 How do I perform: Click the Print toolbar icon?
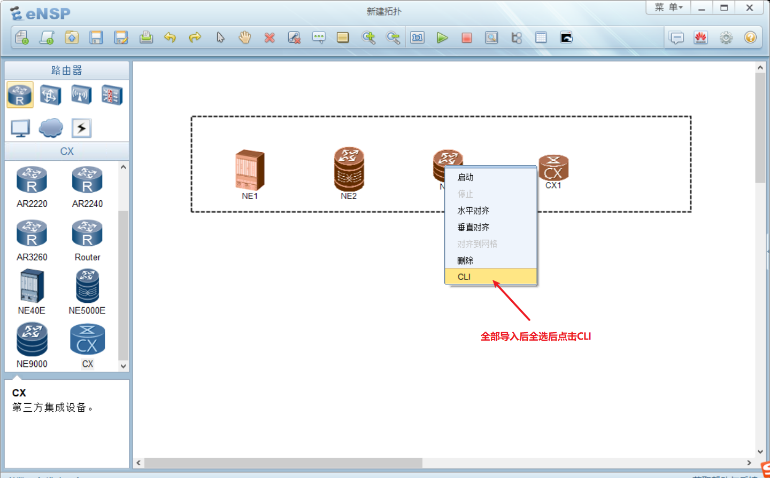pyautogui.click(x=146, y=37)
